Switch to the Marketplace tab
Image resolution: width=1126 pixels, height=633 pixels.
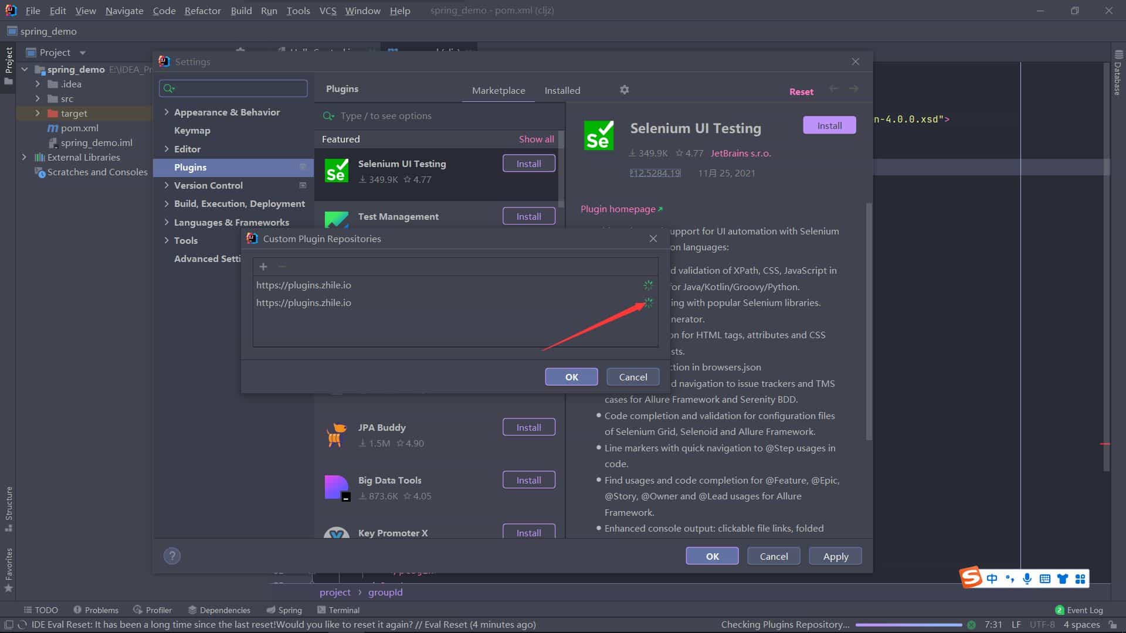(498, 90)
